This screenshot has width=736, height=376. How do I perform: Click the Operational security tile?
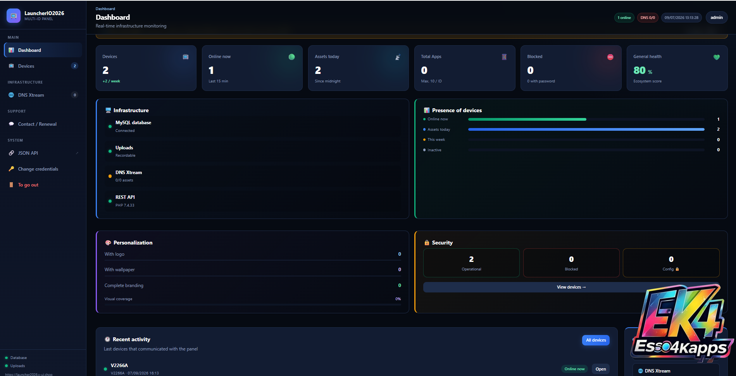(x=471, y=263)
